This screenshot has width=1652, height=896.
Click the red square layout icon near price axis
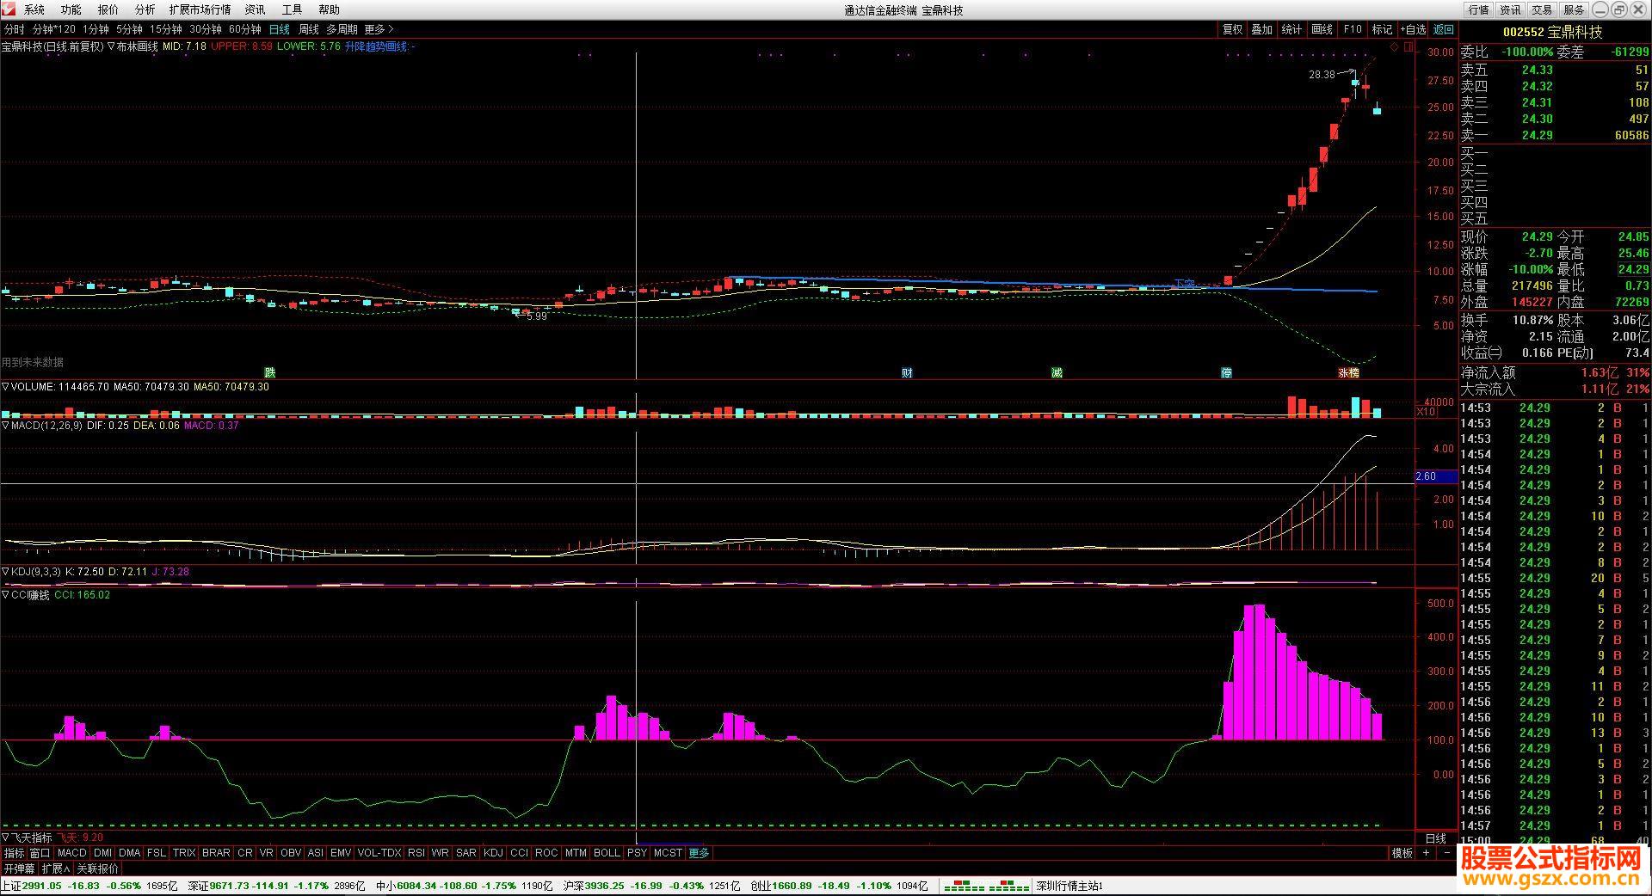(x=1409, y=46)
